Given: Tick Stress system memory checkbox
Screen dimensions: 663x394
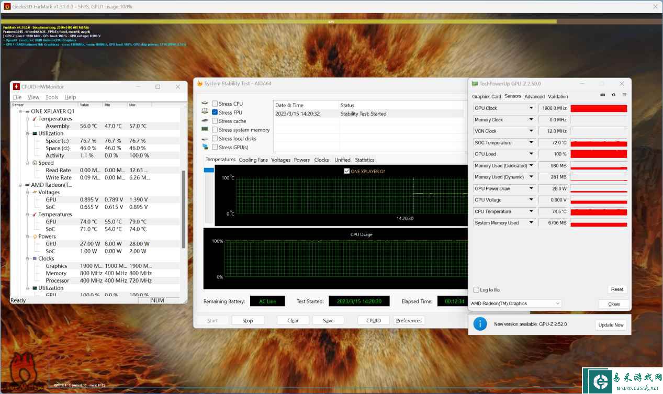Looking at the screenshot, I should tap(215, 130).
